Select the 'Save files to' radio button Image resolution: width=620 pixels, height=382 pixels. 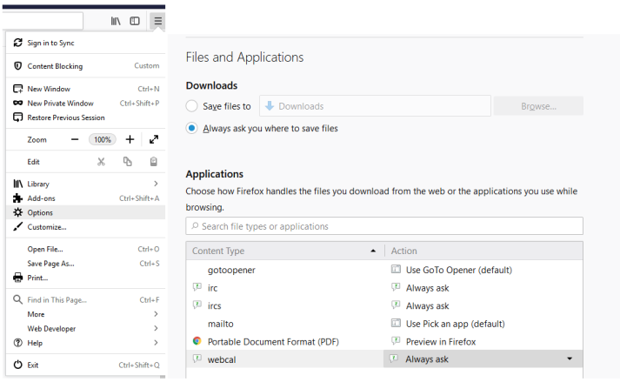point(192,106)
